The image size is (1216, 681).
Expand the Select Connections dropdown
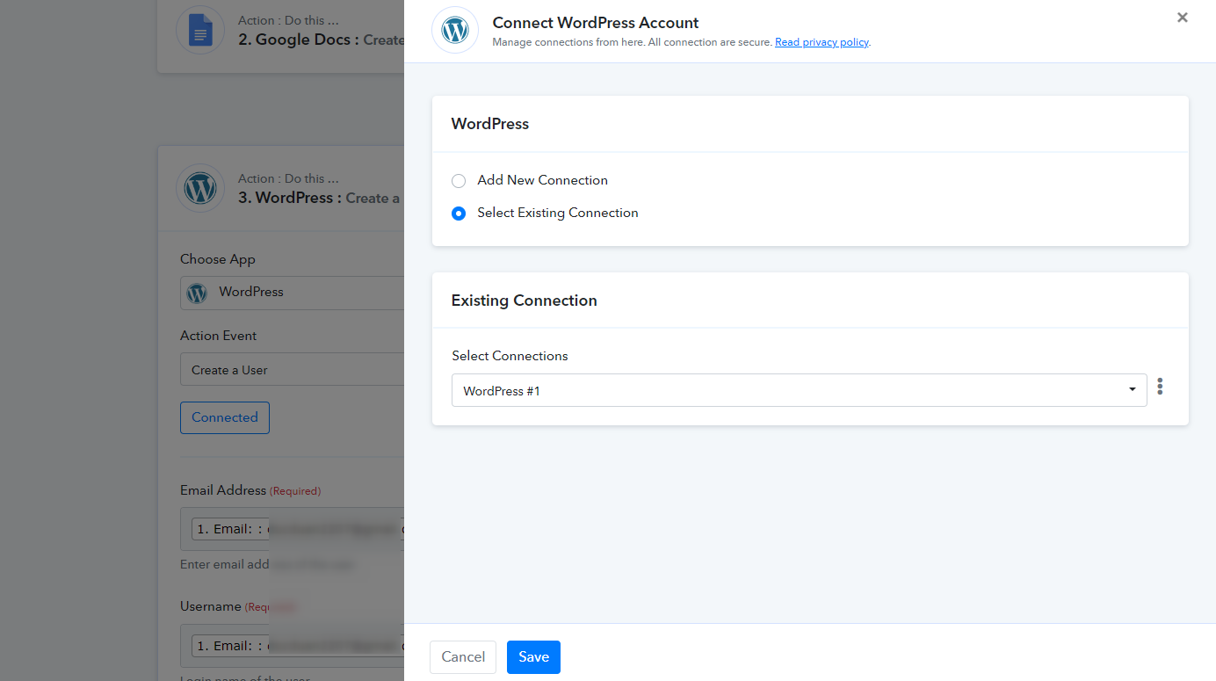pyautogui.click(x=799, y=390)
